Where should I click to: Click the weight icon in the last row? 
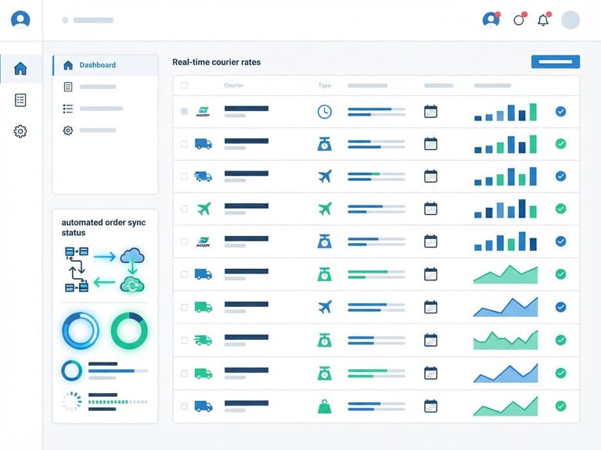(x=325, y=406)
